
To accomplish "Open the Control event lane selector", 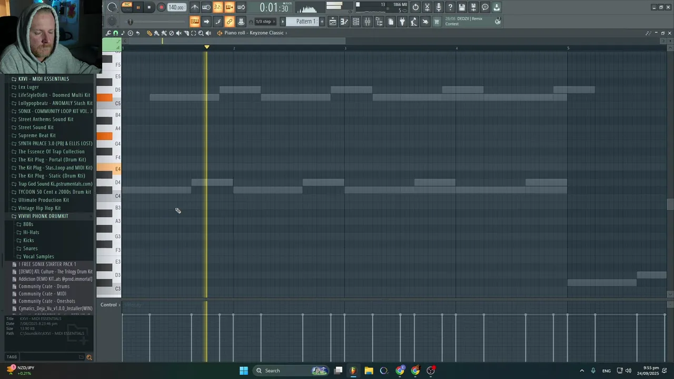I will tap(110, 305).
